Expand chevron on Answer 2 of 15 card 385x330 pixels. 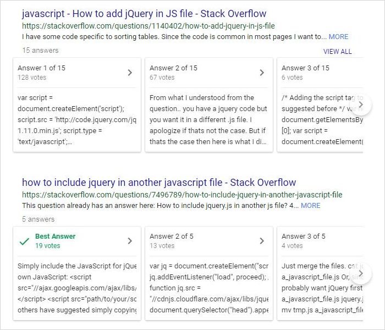262,73
